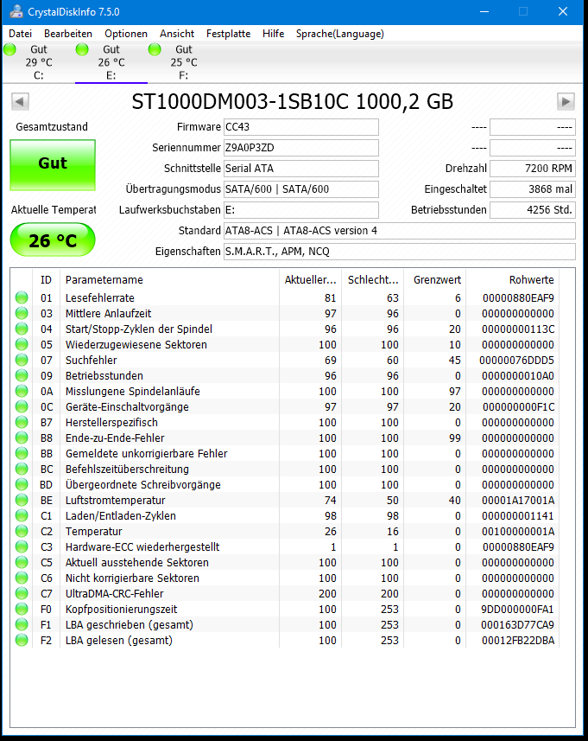Open the Optionen menu

pyautogui.click(x=126, y=34)
